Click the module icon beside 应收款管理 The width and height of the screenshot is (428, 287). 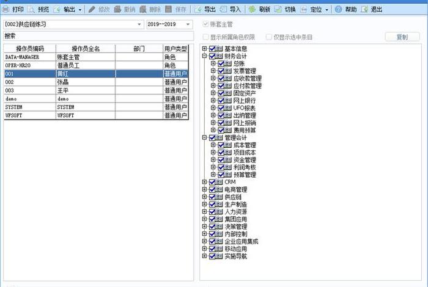[x=228, y=78]
